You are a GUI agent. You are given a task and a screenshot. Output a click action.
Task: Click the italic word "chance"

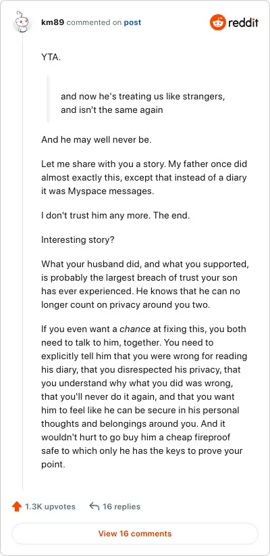pos(135,329)
